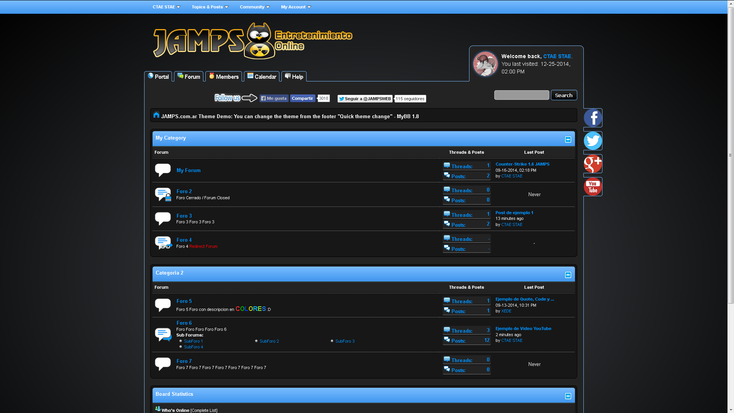Click the Foro 4 redirect forum icon
The height and width of the screenshot is (413, 734).
163,242
